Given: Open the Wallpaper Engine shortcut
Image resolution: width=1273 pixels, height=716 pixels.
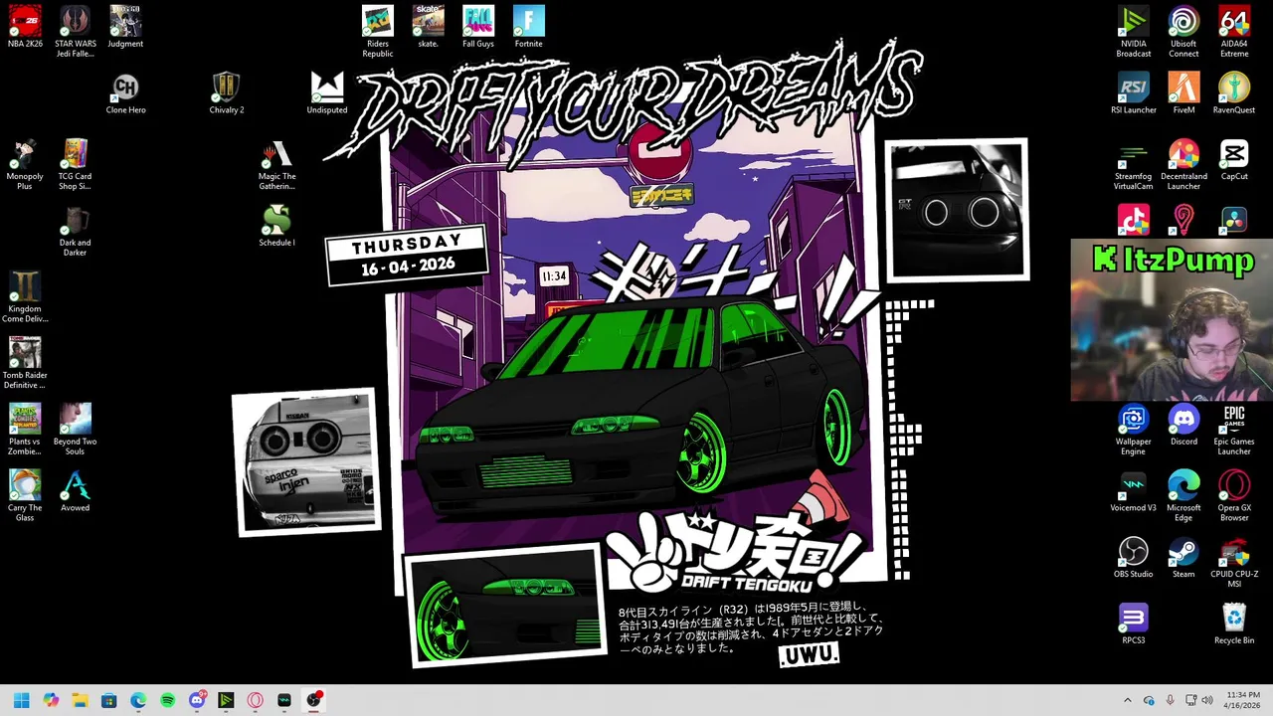Looking at the screenshot, I should (1133, 430).
